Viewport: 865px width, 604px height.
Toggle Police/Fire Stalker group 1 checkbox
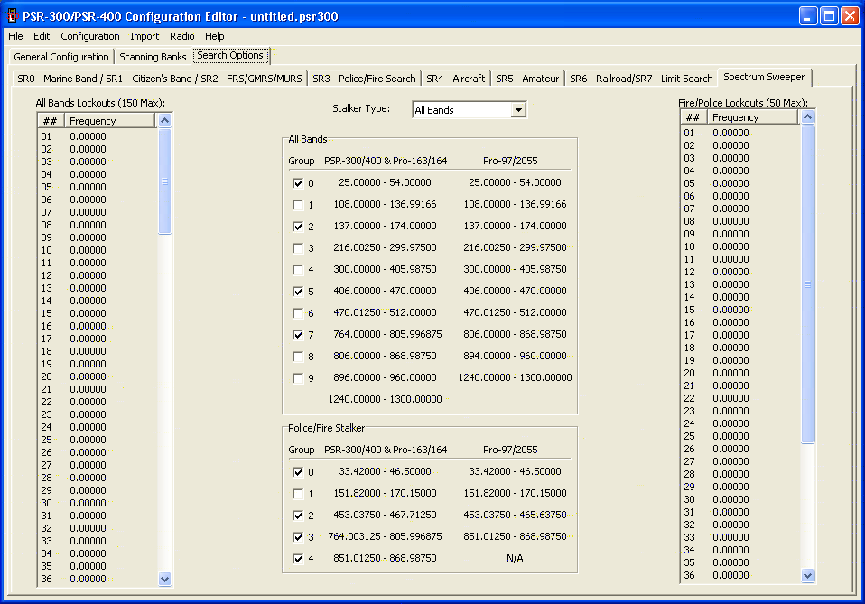coord(298,494)
